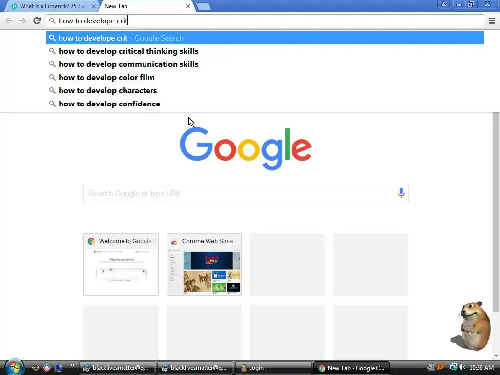
Task: Open the Login taskbar window
Action: (273, 368)
